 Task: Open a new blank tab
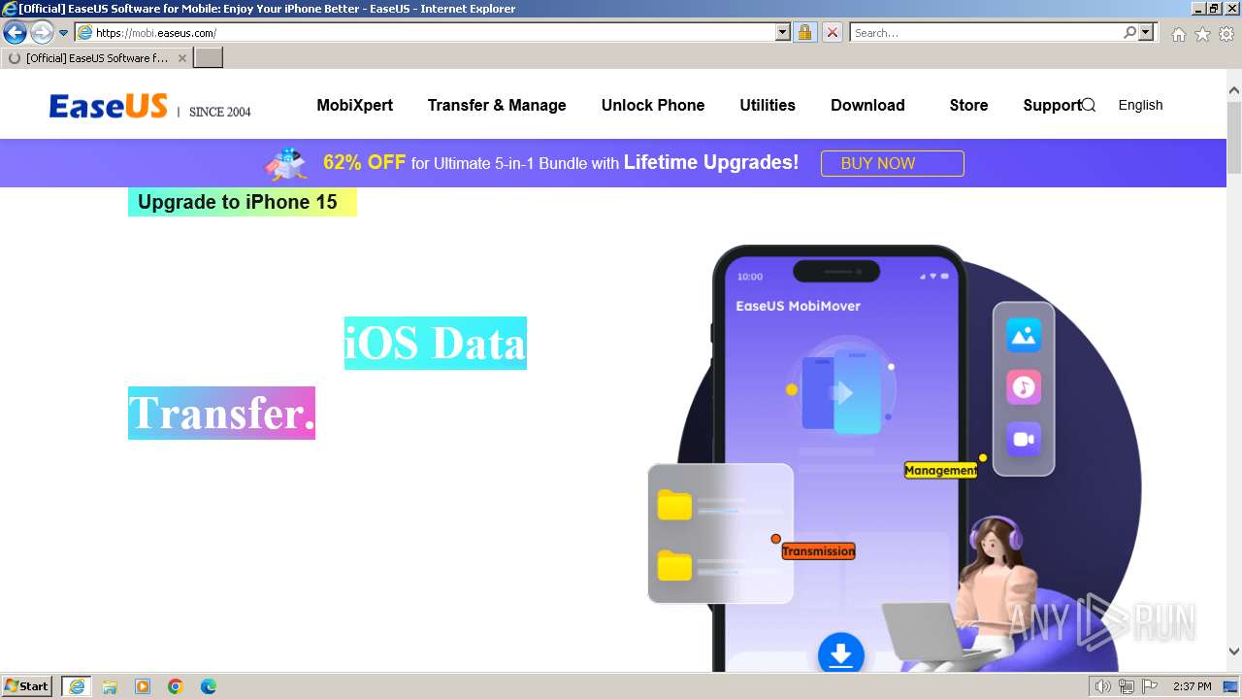(209, 58)
